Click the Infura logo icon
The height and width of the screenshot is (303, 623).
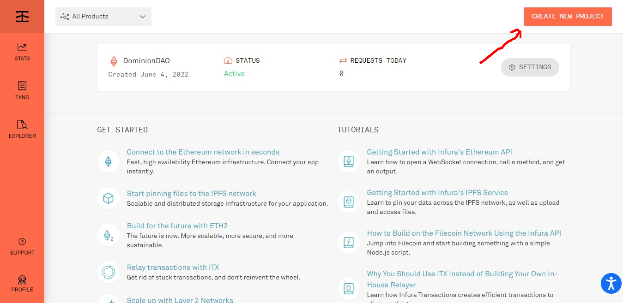click(x=22, y=17)
